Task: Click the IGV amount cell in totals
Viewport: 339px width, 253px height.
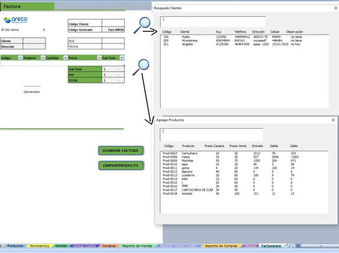Action: pos(113,75)
